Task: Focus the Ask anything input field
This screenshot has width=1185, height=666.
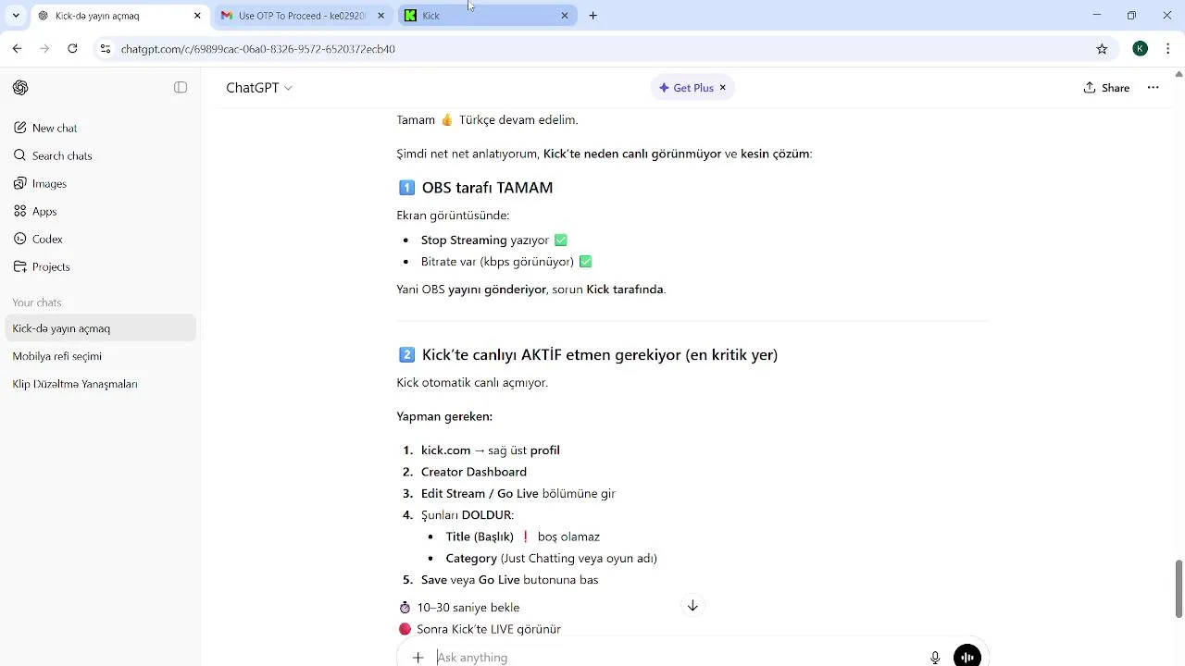Action: 676,657
